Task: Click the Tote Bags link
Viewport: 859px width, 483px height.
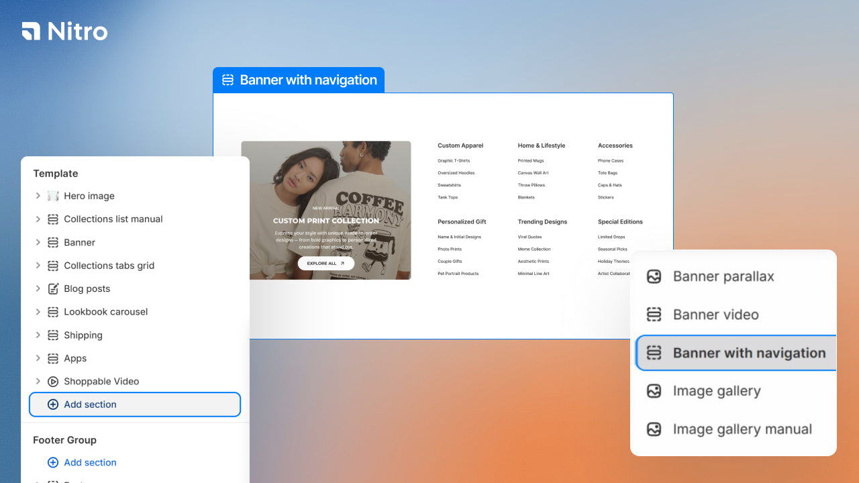Action: pyautogui.click(x=608, y=173)
